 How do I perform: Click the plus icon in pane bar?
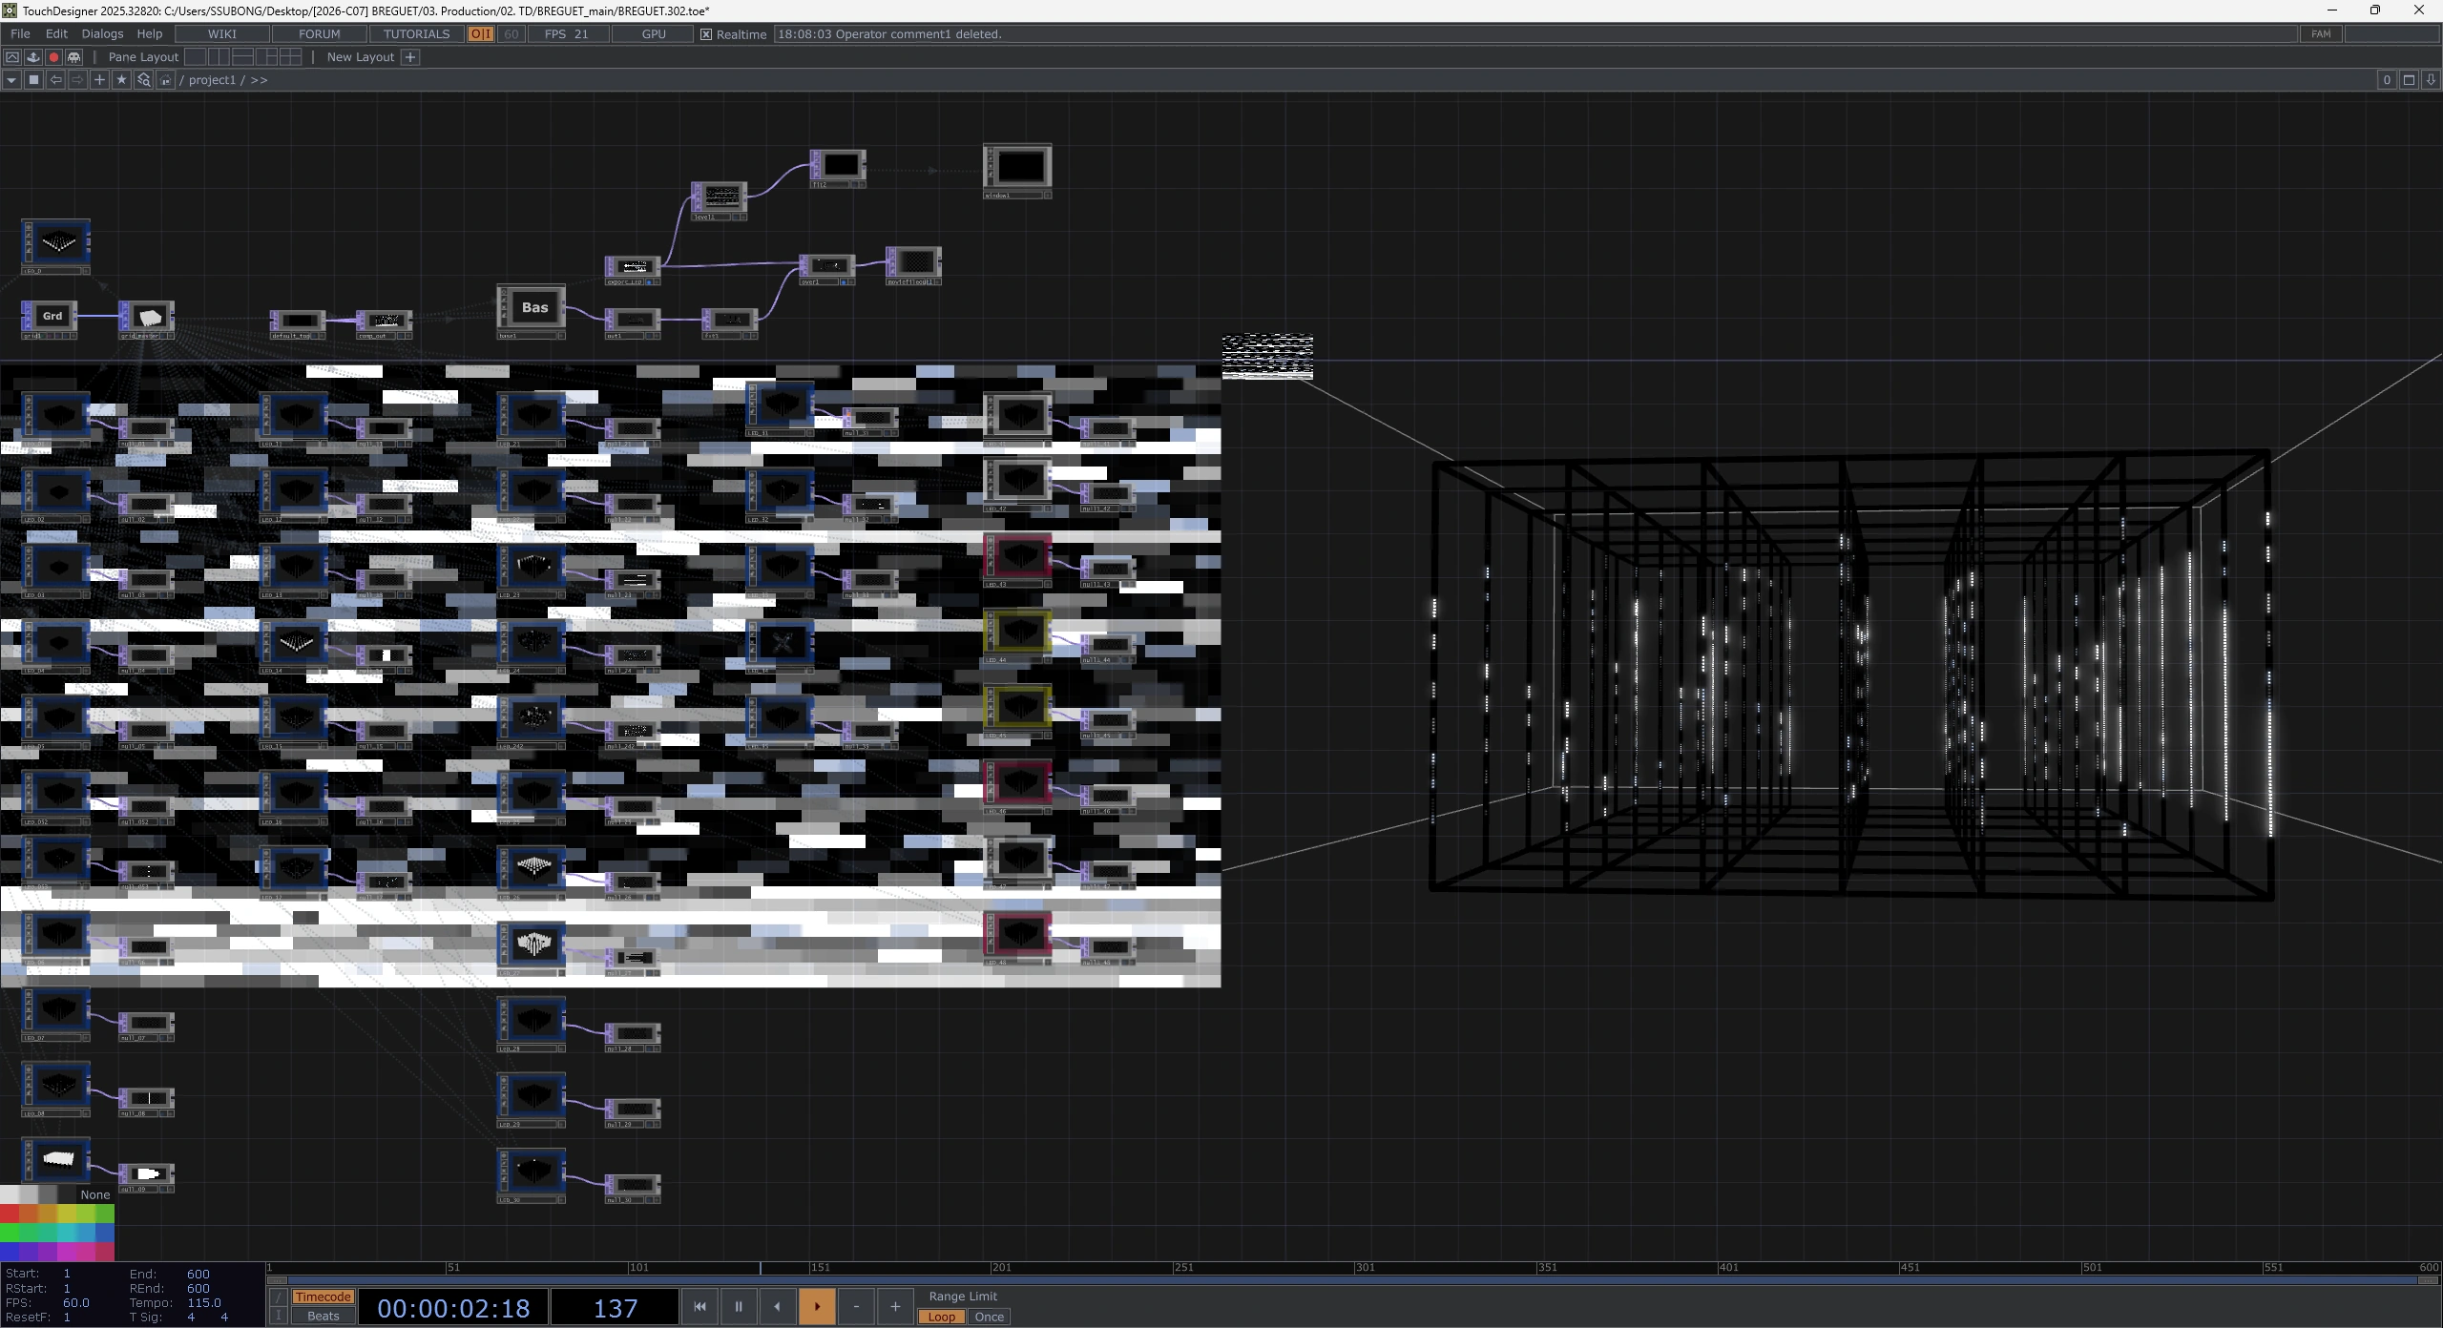click(99, 80)
